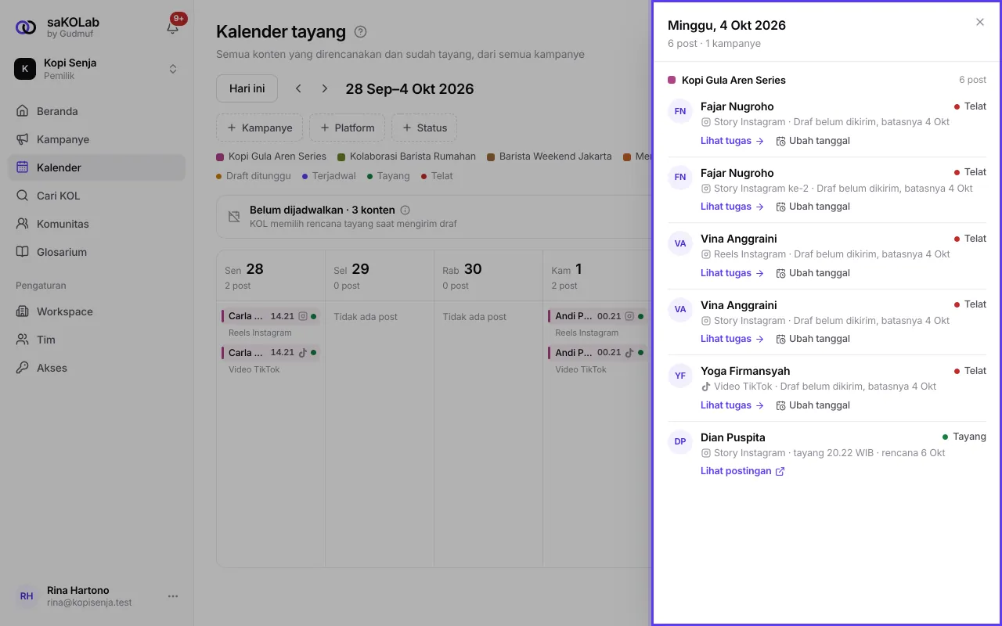Click the RH user avatar
The image size is (1002, 626).
[x=27, y=596]
